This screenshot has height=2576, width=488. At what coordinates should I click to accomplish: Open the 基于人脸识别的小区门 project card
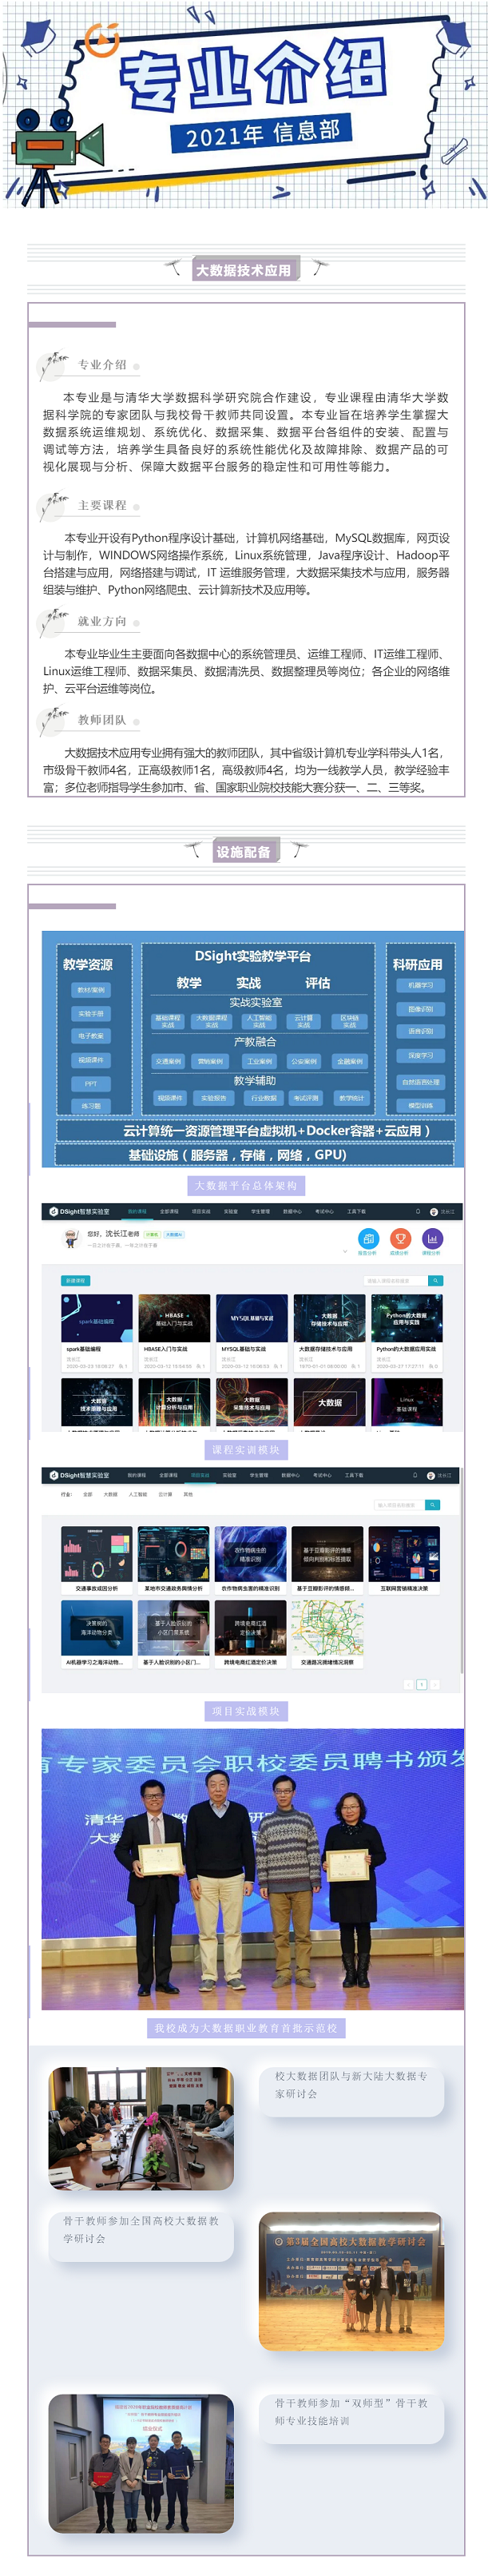[174, 1634]
